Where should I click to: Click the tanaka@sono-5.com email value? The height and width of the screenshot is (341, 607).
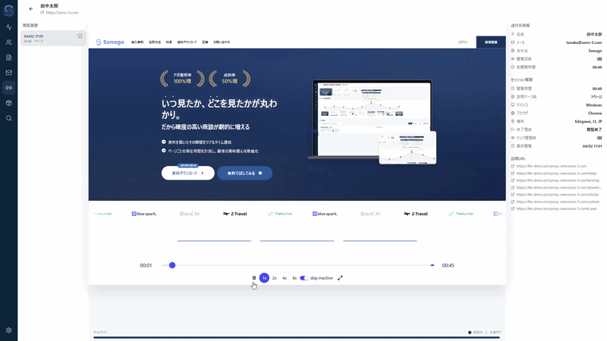point(583,42)
